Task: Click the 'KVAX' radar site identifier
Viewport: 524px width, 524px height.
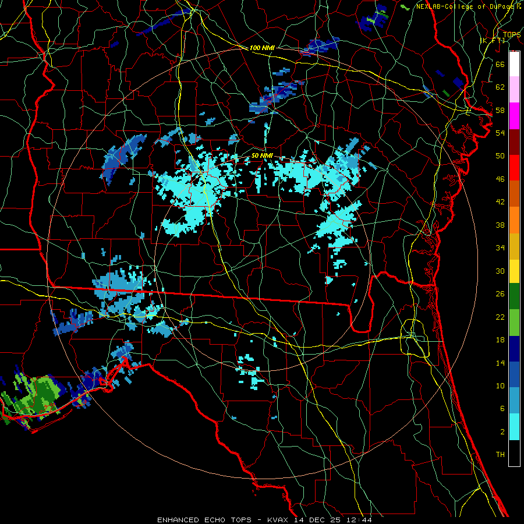Action: click(x=278, y=520)
